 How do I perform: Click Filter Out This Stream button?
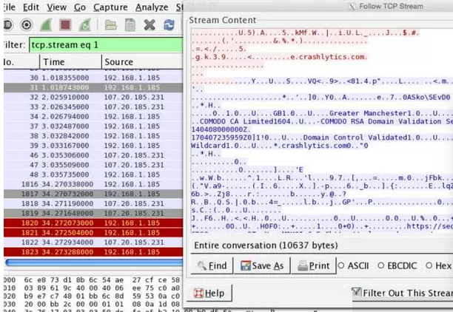click(x=402, y=294)
